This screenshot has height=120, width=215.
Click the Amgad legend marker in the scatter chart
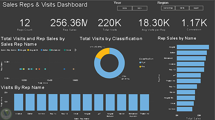click(x=19, y=50)
